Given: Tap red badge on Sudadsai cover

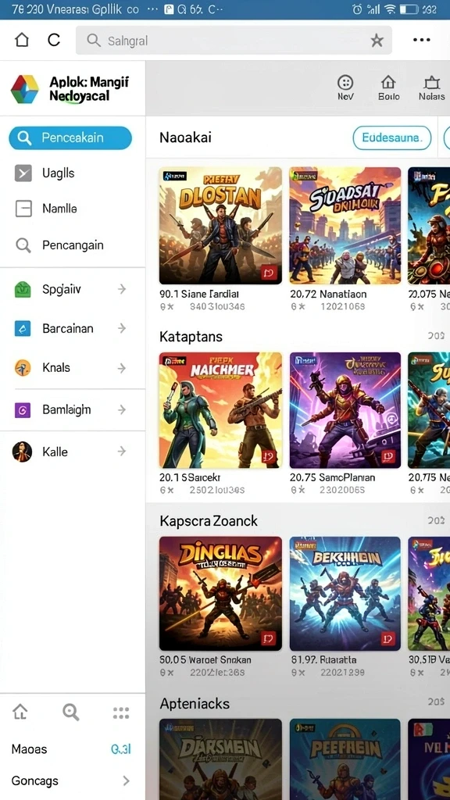Looking at the screenshot, I should [x=388, y=273].
